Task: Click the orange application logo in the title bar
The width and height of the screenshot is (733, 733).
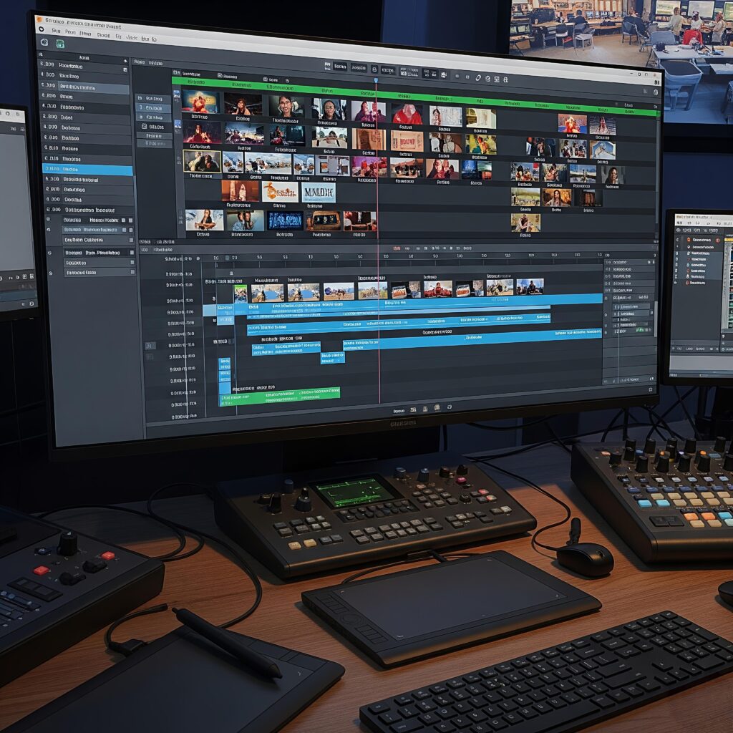Action: click(39, 20)
